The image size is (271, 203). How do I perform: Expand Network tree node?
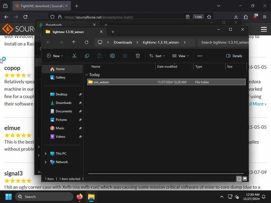pos(46,162)
